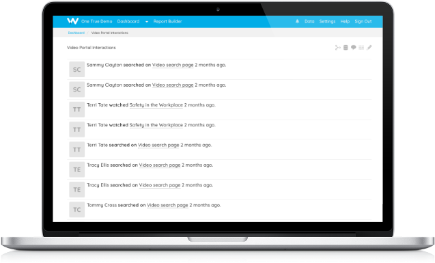The height and width of the screenshot is (263, 435).
Task: Open Settings in the top navigation
Action: coord(327,21)
